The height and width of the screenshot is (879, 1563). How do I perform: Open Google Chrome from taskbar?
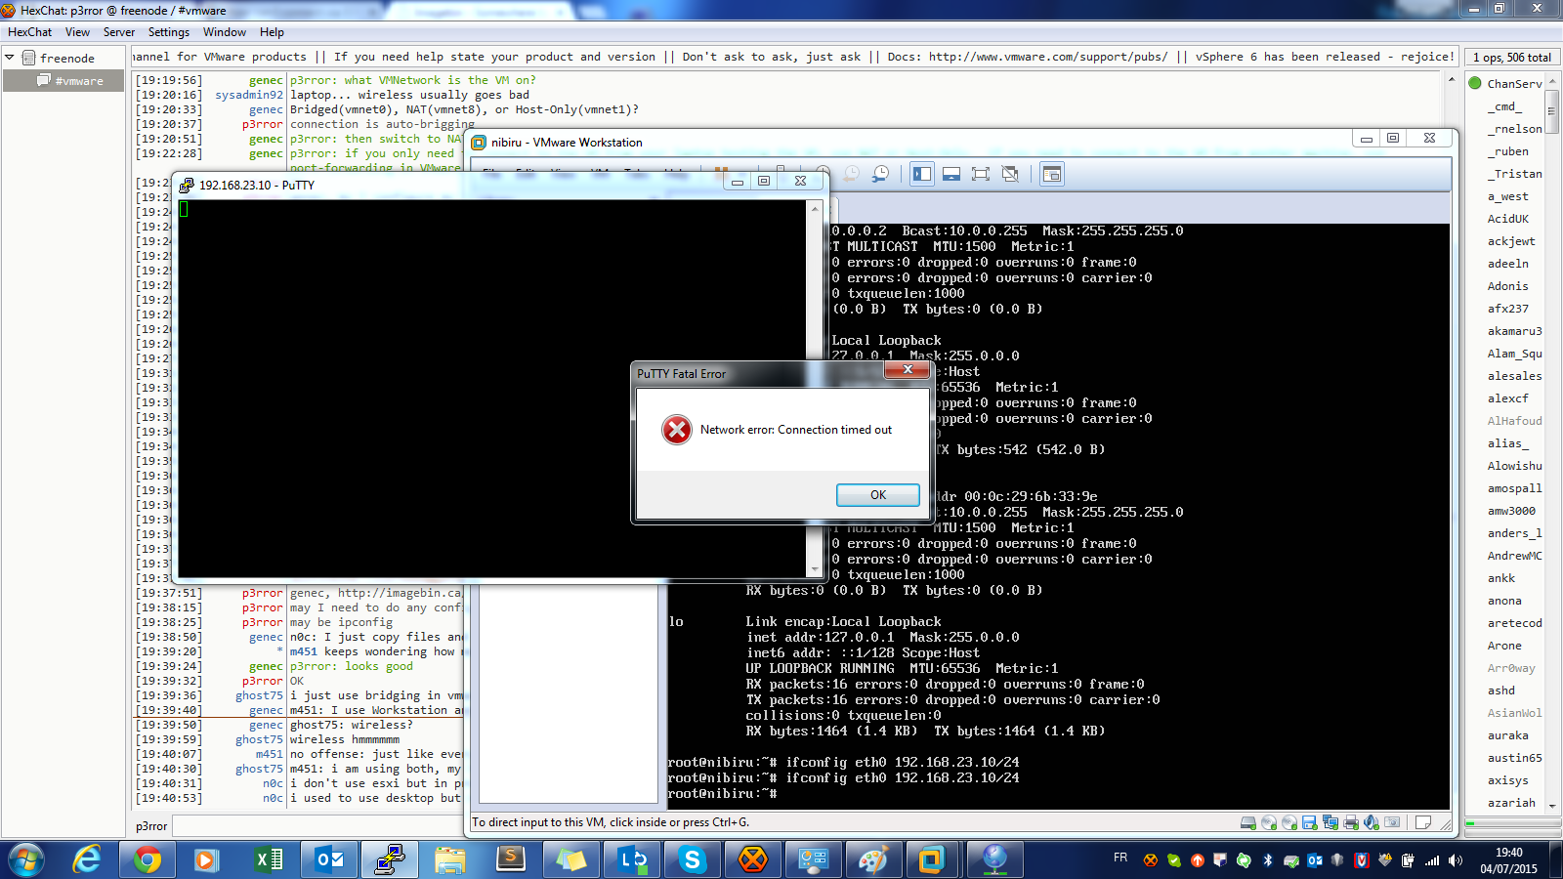148,860
